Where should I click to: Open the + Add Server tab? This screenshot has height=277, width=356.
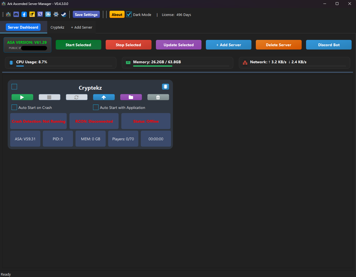click(82, 27)
